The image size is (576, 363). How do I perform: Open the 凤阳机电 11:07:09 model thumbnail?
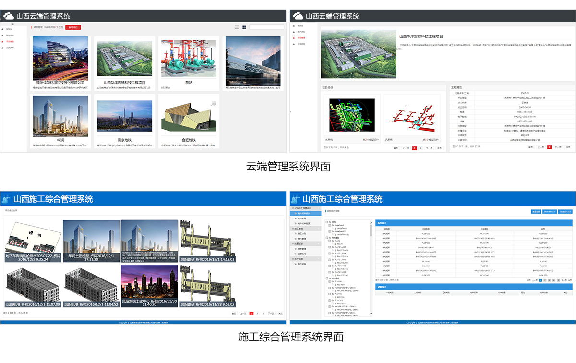pyautogui.click(x=33, y=287)
